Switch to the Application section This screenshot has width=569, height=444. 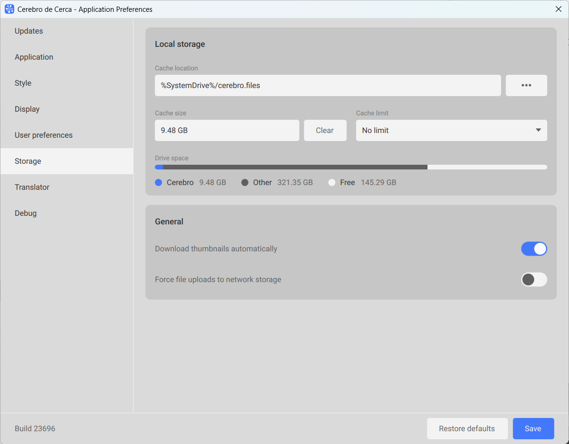point(34,57)
